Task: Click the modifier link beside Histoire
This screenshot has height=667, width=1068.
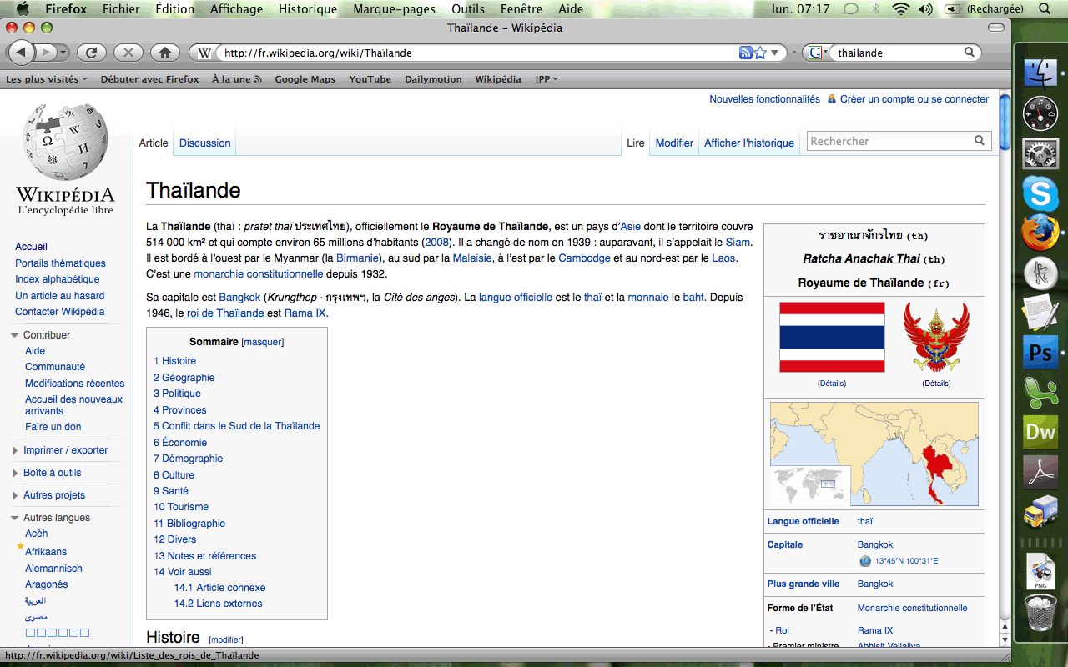Action: (x=226, y=639)
